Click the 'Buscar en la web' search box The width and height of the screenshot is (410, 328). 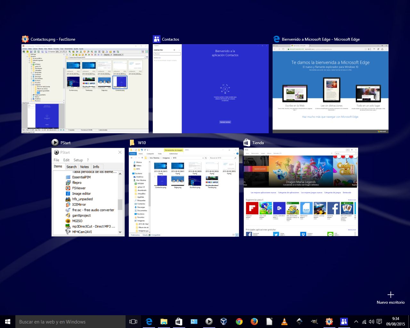(x=70, y=322)
